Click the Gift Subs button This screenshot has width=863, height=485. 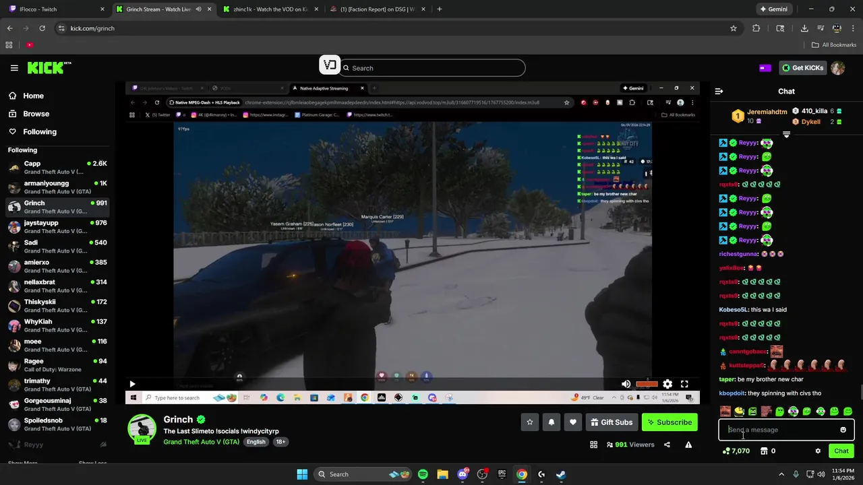pos(611,422)
